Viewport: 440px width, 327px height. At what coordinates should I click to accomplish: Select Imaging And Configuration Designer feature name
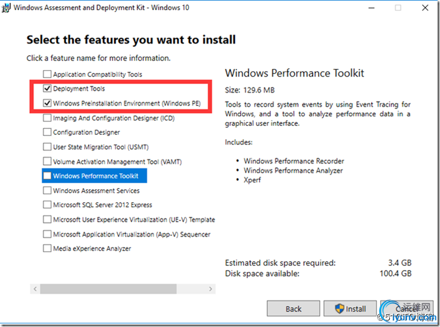113,118
